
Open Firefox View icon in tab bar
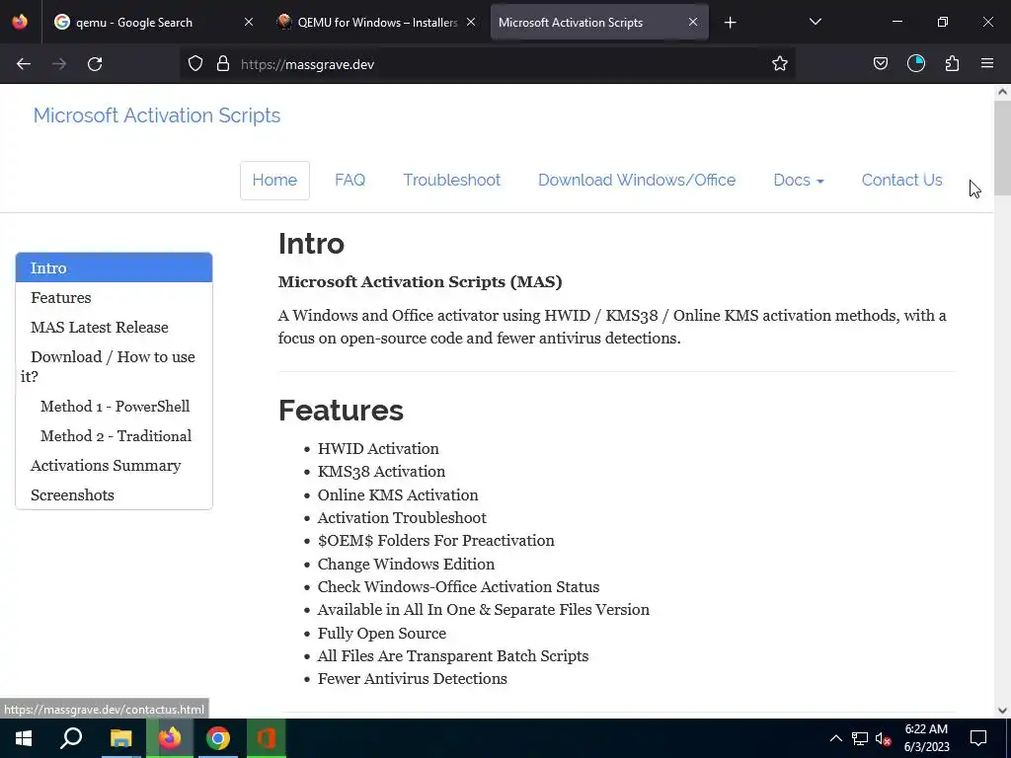pos(20,22)
